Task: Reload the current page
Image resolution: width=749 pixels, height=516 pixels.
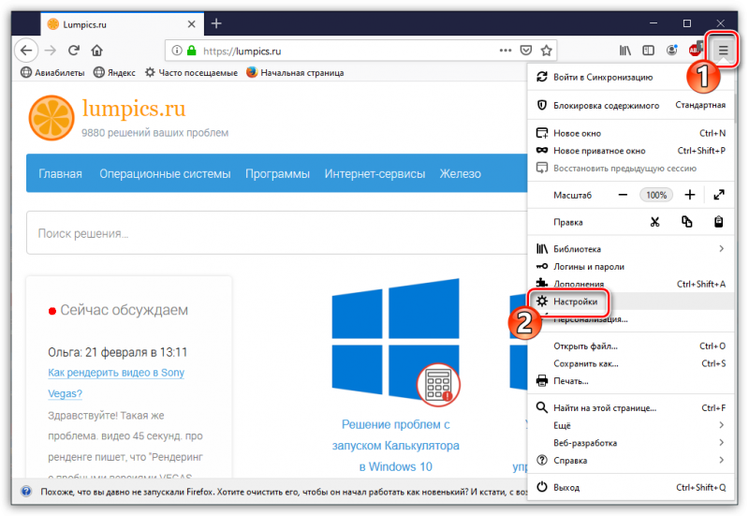Action: coord(74,51)
